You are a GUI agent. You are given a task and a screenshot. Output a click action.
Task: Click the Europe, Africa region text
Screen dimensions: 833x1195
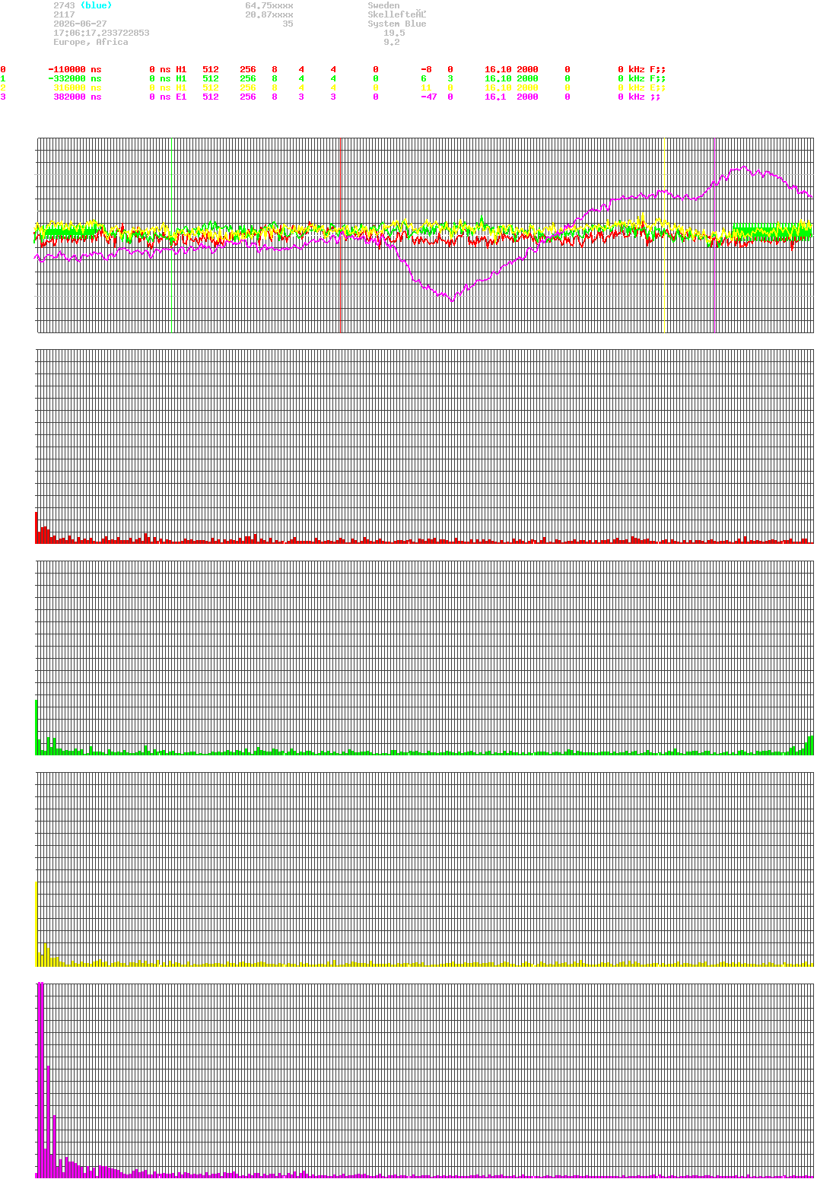coord(91,42)
